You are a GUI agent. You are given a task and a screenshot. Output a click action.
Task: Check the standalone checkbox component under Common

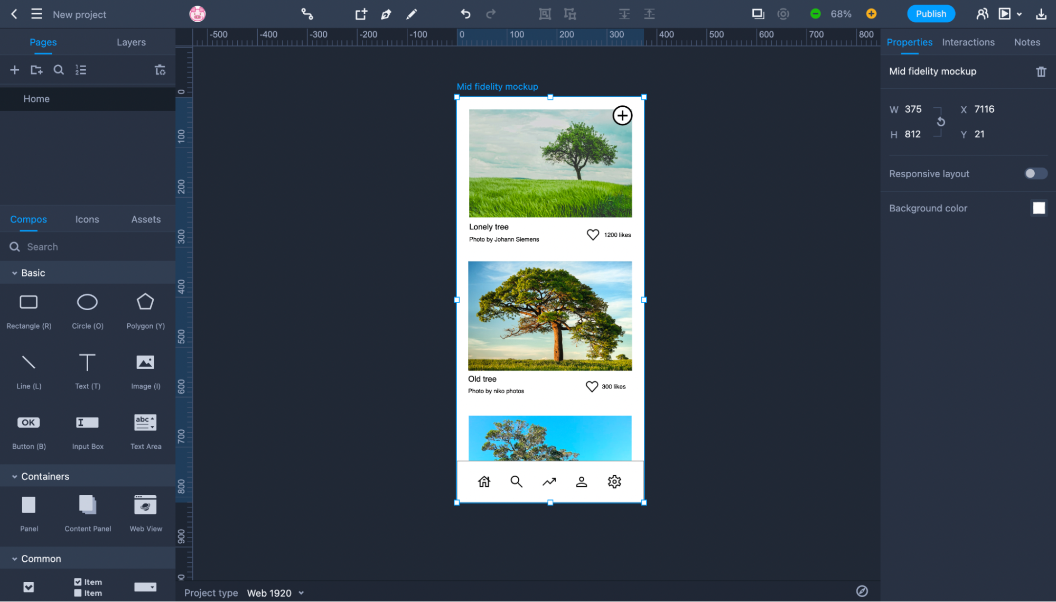click(29, 587)
